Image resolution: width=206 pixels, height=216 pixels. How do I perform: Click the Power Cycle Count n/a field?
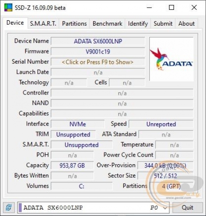(175, 155)
